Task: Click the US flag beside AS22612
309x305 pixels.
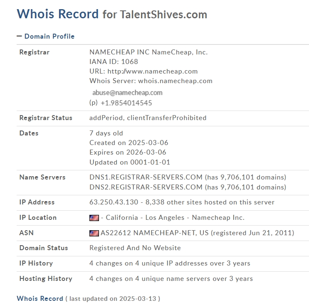Action: pyautogui.click(x=94, y=233)
